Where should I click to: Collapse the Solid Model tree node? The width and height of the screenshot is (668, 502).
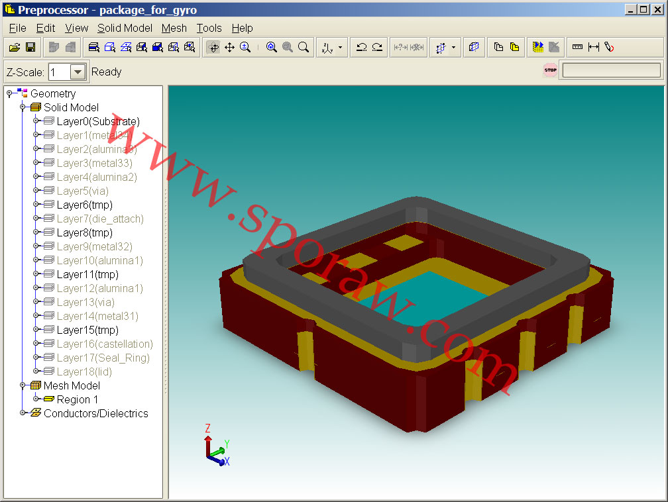[23, 107]
